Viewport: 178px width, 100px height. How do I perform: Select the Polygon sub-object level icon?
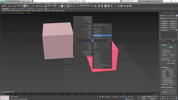pos(170,47)
